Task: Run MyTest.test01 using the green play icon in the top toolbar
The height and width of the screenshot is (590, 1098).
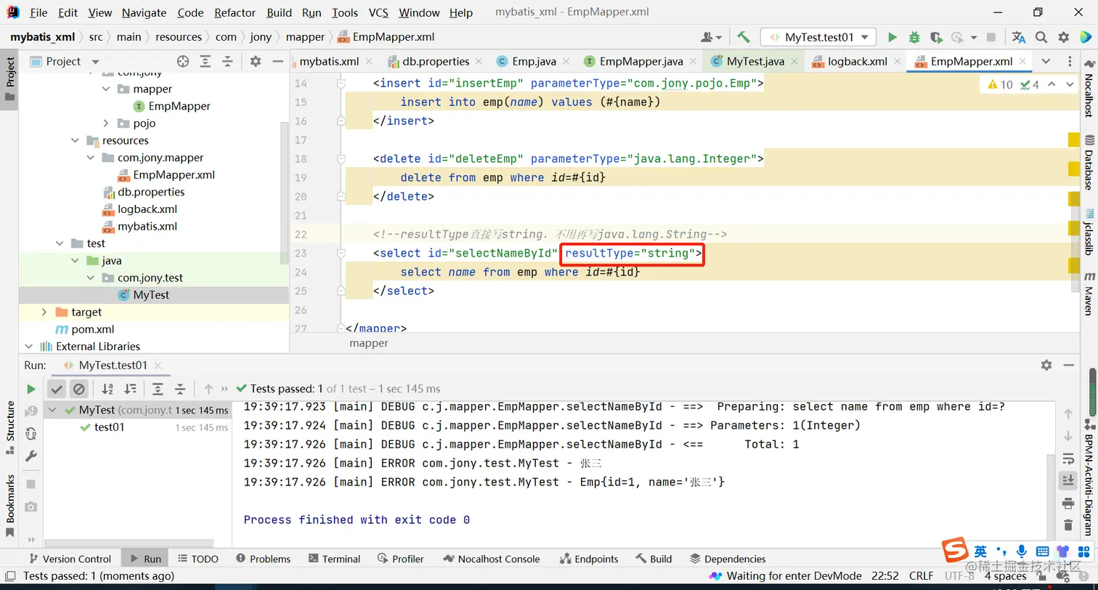Action: 892,37
